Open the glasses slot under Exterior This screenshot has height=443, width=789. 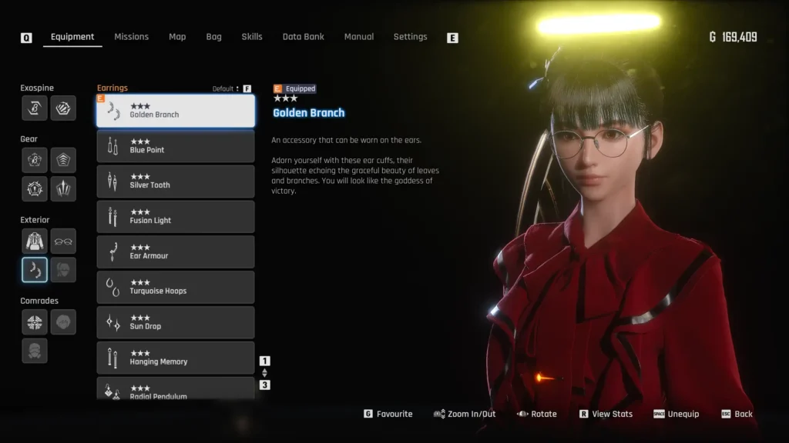(63, 241)
